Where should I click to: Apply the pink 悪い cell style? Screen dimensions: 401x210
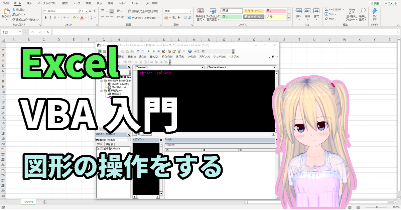276,11
